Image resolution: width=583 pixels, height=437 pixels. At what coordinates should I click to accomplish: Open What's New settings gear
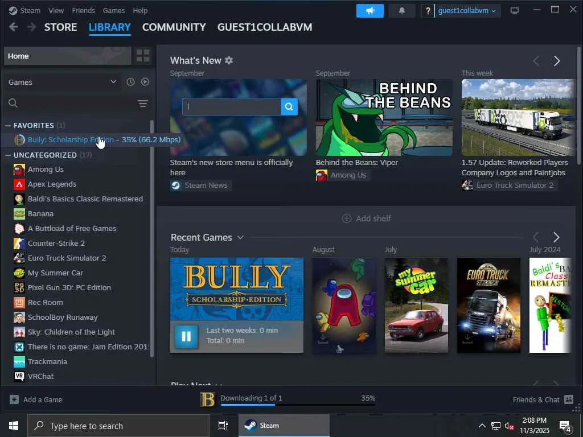click(x=229, y=60)
